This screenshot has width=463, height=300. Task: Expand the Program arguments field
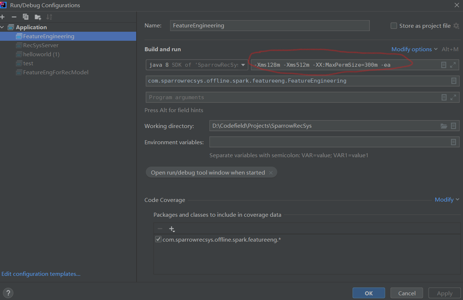point(453,97)
